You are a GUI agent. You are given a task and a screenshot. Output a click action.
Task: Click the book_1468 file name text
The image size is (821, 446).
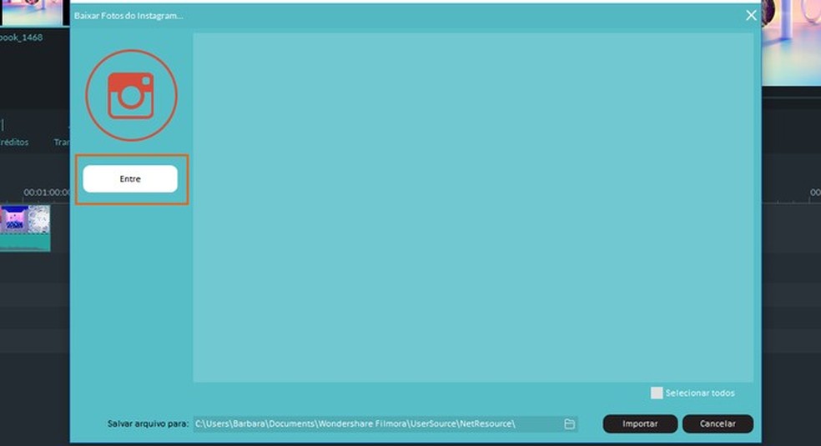pos(21,38)
